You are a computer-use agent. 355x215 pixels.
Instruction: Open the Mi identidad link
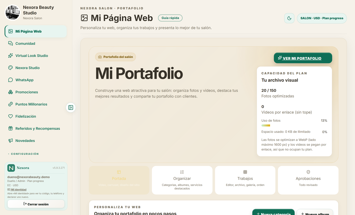(x=17, y=189)
